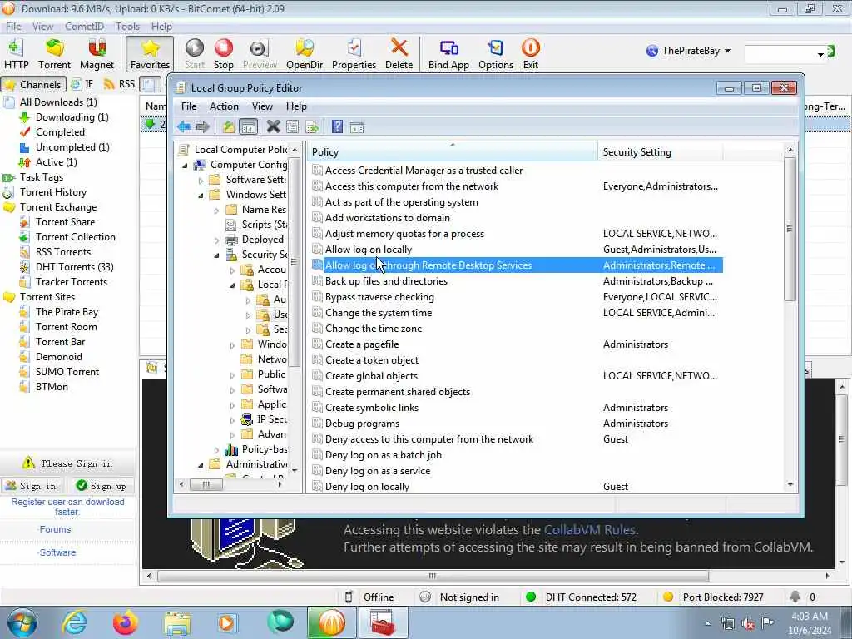The image size is (852, 639).
Task: Toggle Show/Hide Action Pane icon
Action: click(x=356, y=127)
